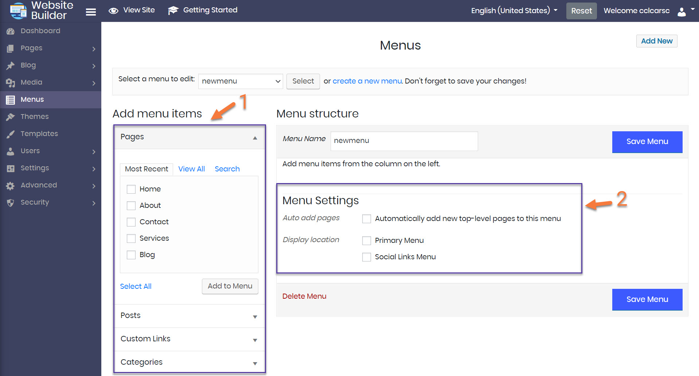Open the Media sidebar menu item
699x376 pixels.
pos(31,82)
